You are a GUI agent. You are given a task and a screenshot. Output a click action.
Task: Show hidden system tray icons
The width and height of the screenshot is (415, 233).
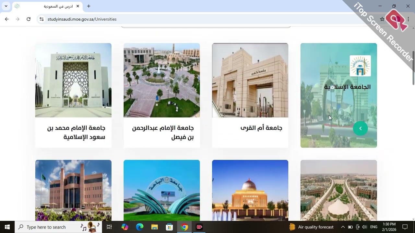343,227
